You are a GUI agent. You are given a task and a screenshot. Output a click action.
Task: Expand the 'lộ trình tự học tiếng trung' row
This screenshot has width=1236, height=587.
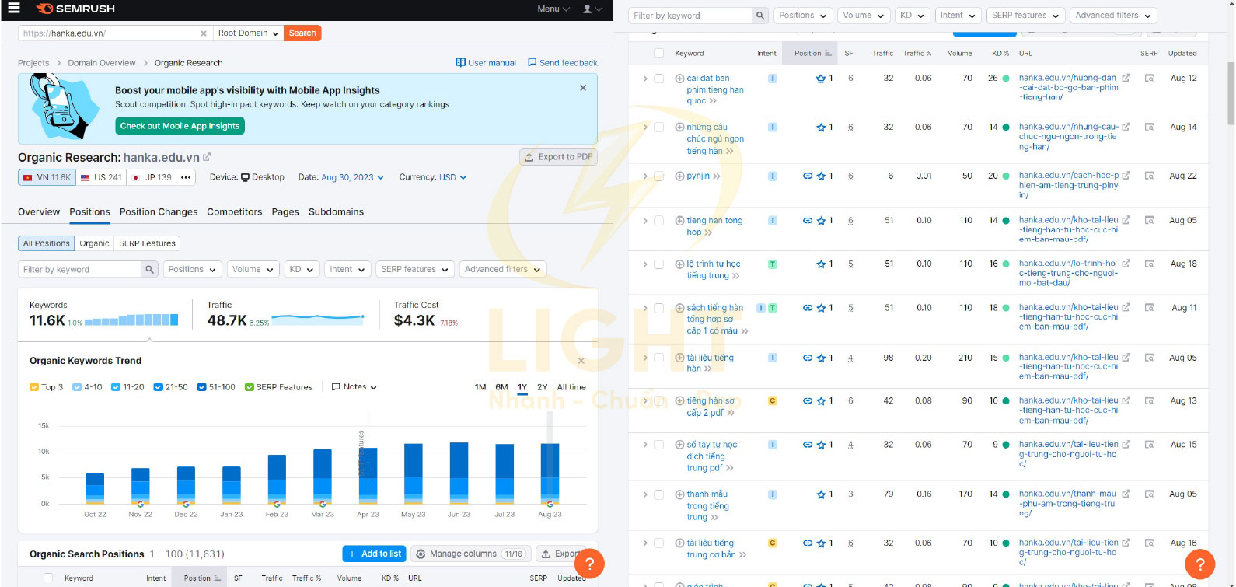(x=644, y=264)
